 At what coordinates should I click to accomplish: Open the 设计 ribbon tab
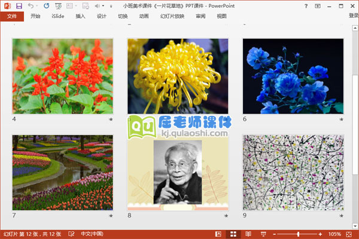(x=102, y=16)
